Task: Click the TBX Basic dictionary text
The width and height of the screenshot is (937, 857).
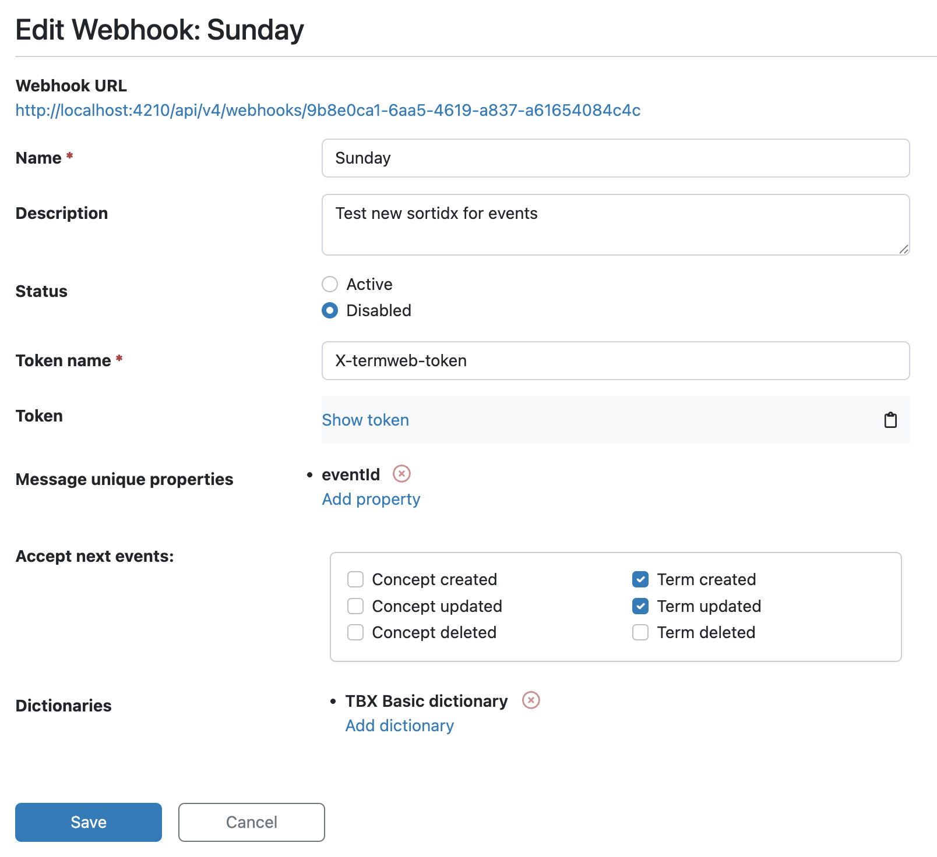Action: point(427,701)
